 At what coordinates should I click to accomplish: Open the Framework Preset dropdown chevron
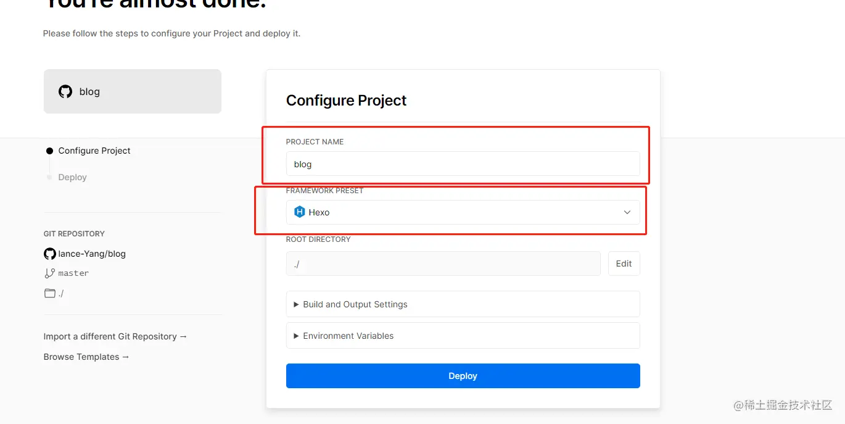point(627,212)
